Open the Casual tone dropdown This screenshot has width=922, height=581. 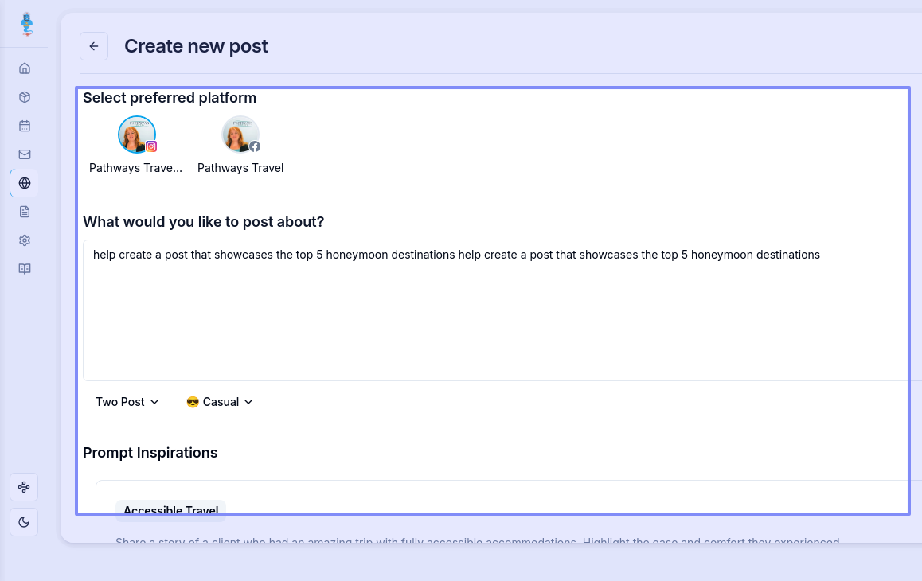tap(219, 402)
